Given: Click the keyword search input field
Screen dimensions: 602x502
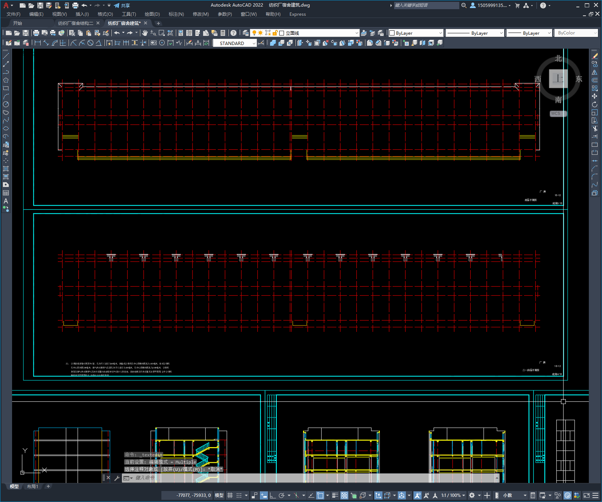Looking at the screenshot, I should tap(426, 5).
